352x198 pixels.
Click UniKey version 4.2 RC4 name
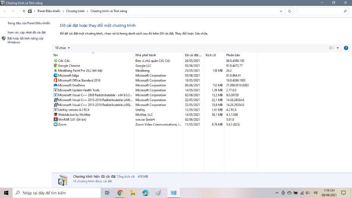(x=74, y=110)
